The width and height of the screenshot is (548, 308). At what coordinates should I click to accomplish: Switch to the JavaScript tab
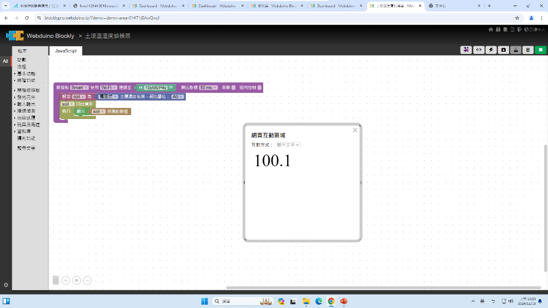[x=66, y=51]
